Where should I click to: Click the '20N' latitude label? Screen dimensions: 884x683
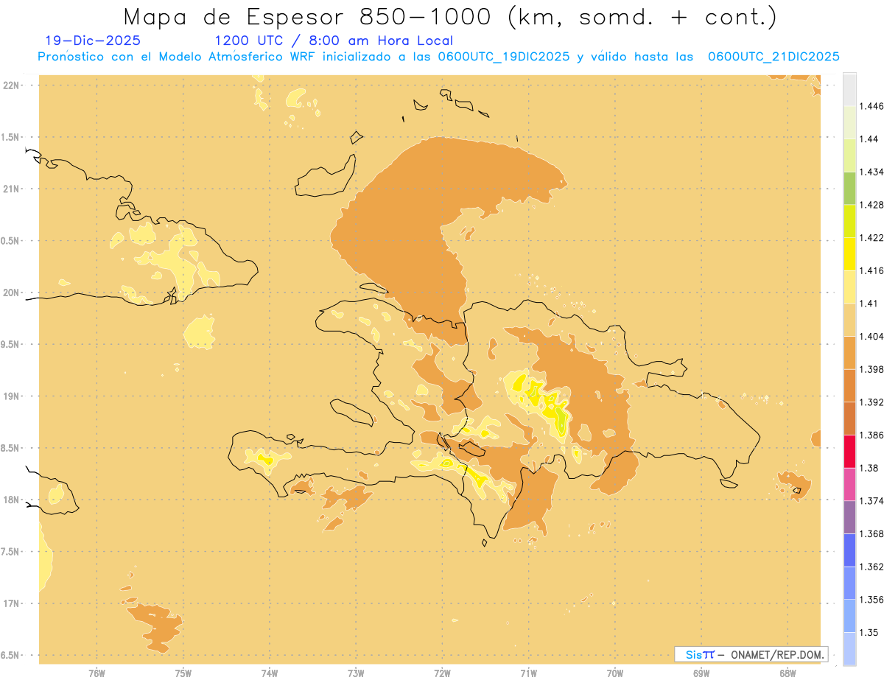pos(11,293)
